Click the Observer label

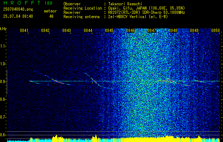(72, 4)
